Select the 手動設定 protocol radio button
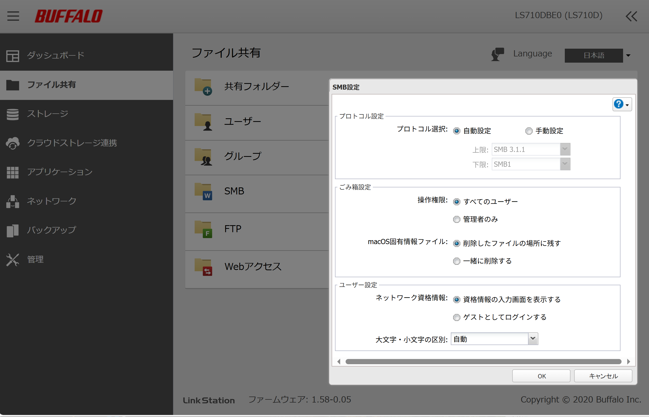Image resolution: width=649 pixels, height=417 pixels. [529, 131]
